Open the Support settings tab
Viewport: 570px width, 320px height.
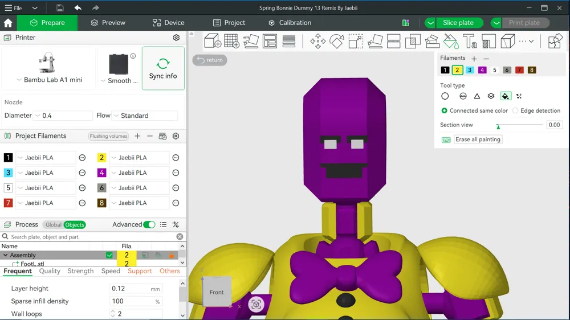[x=140, y=271]
